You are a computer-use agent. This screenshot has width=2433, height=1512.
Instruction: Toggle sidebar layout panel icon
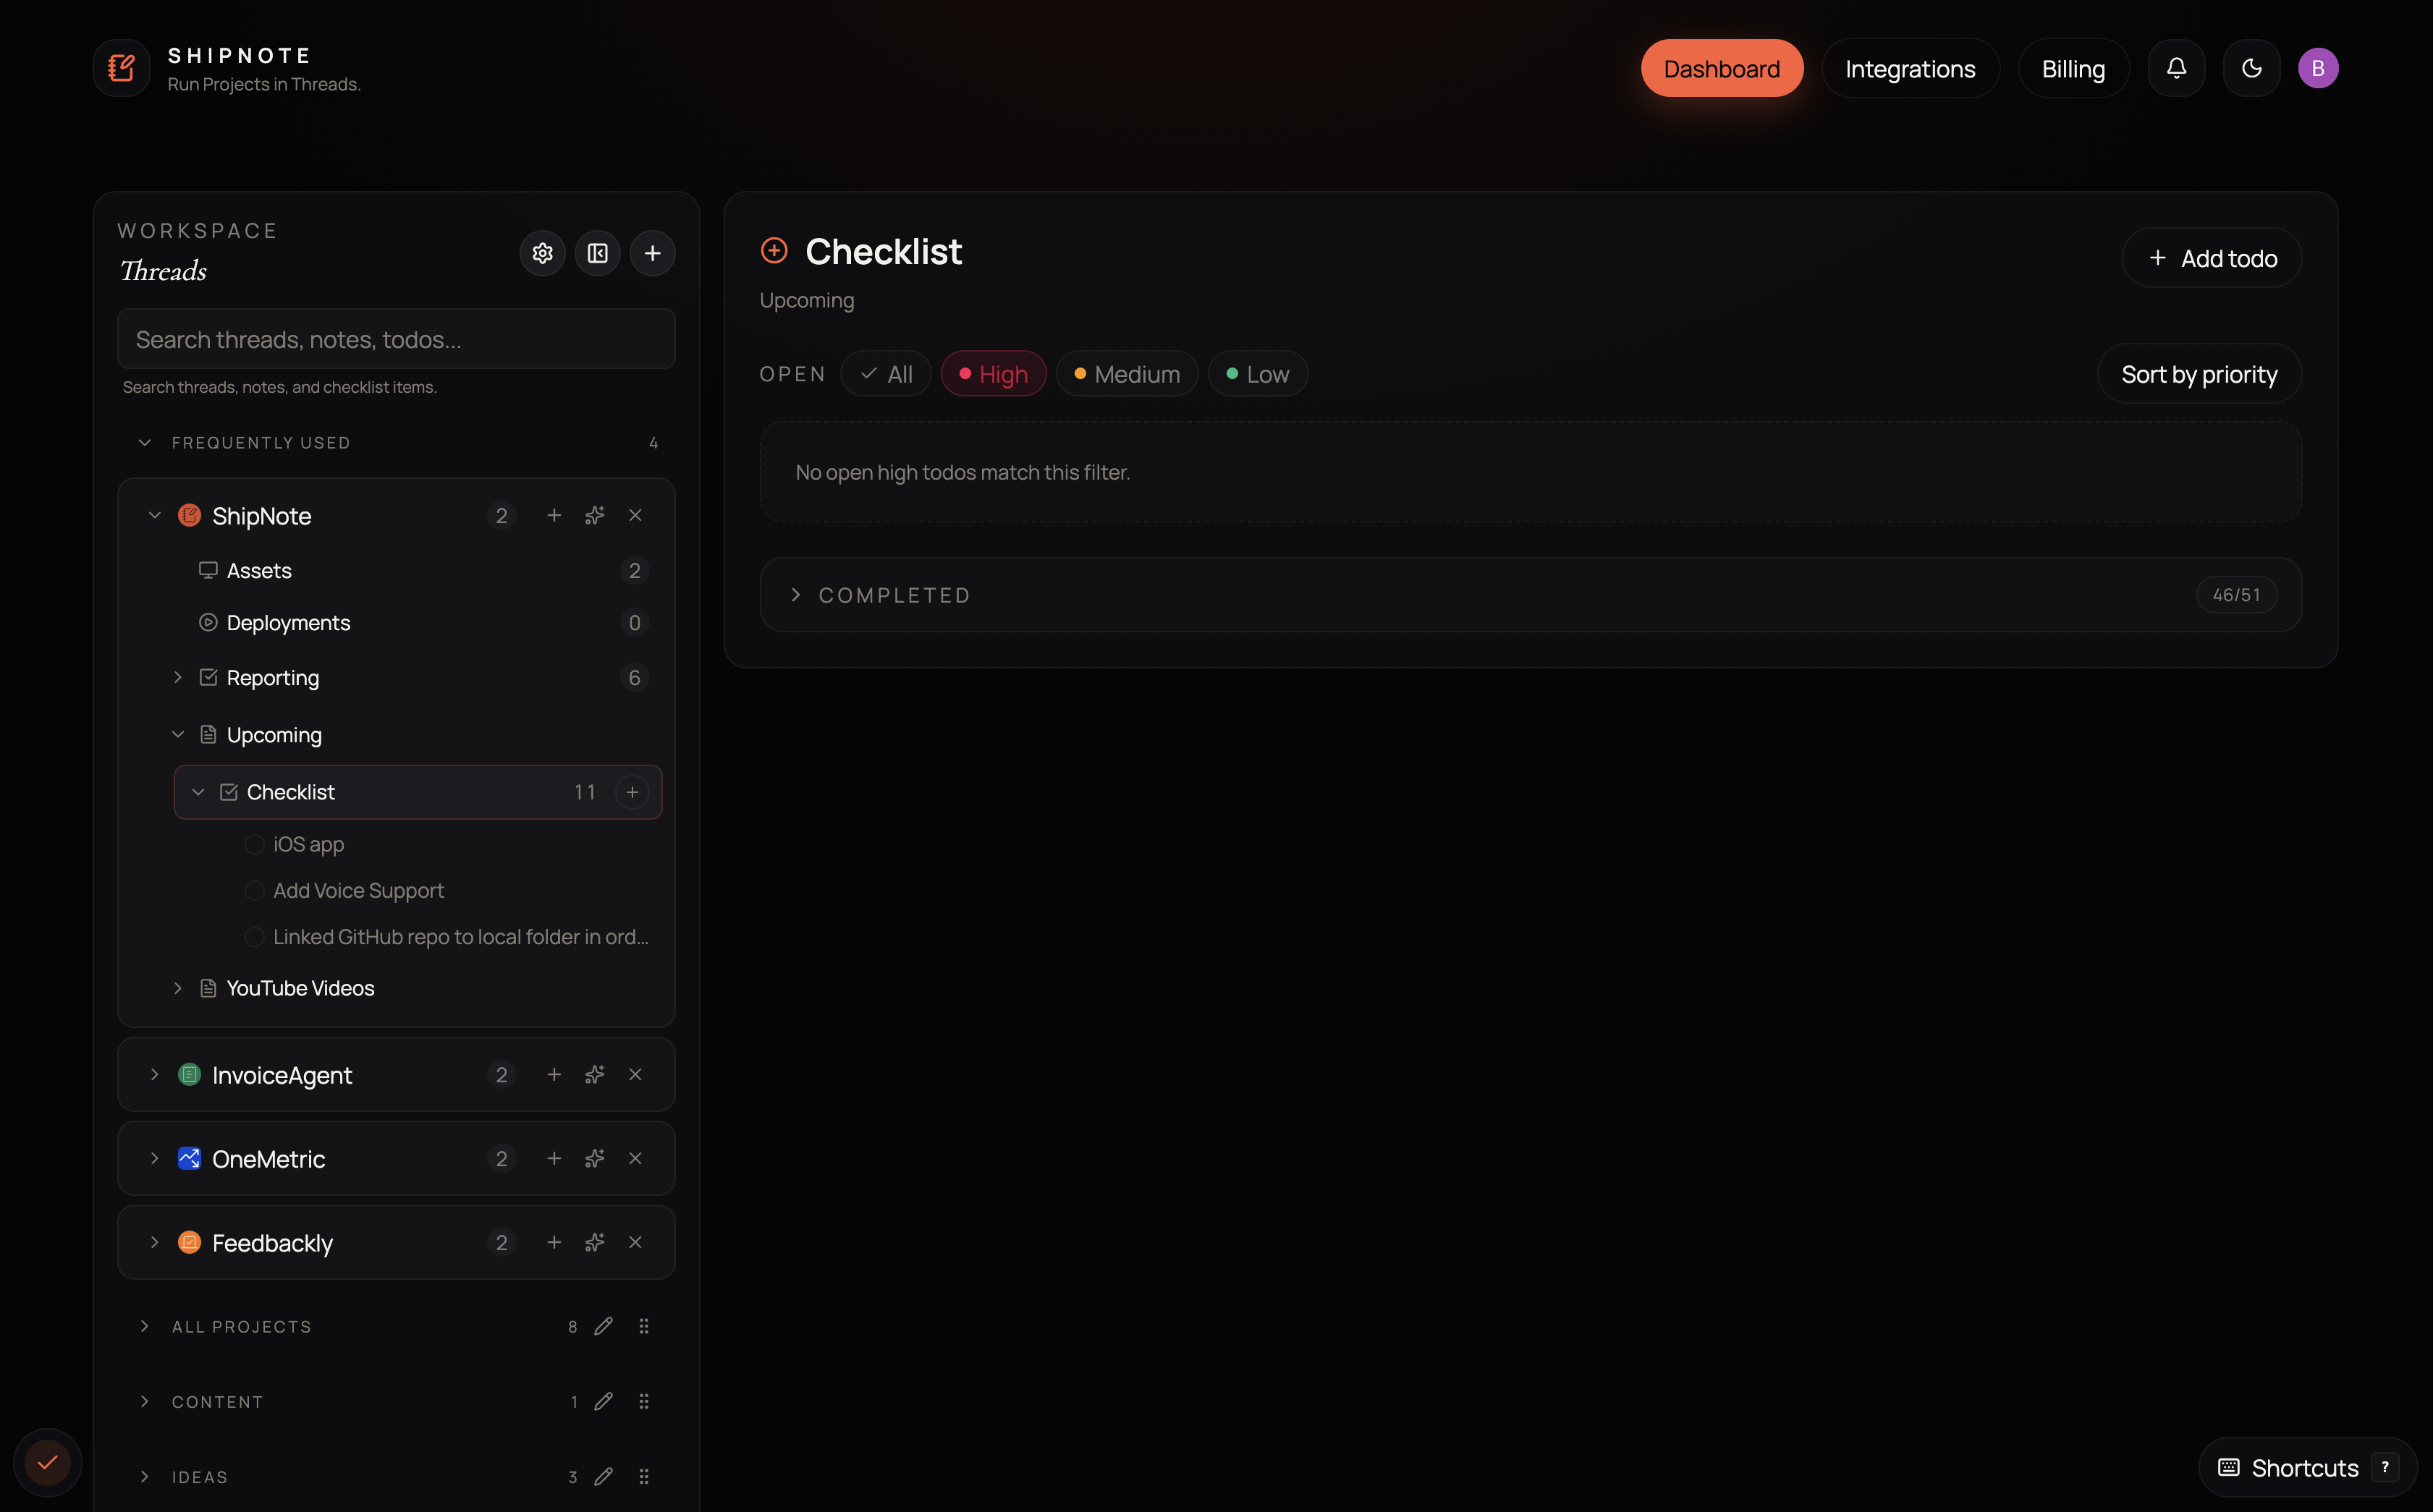click(598, 253)
